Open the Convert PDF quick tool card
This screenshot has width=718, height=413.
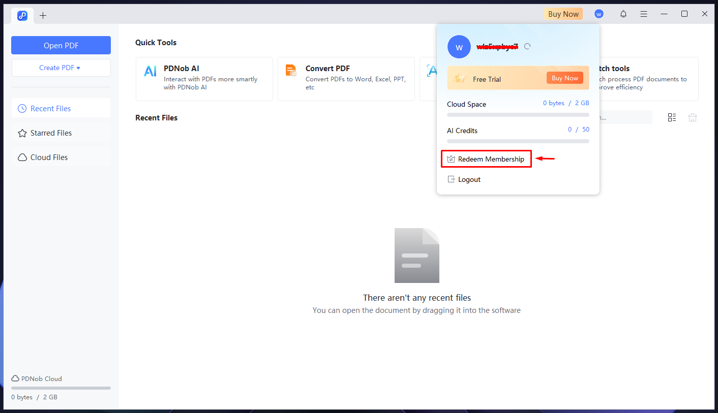(346, 79)
